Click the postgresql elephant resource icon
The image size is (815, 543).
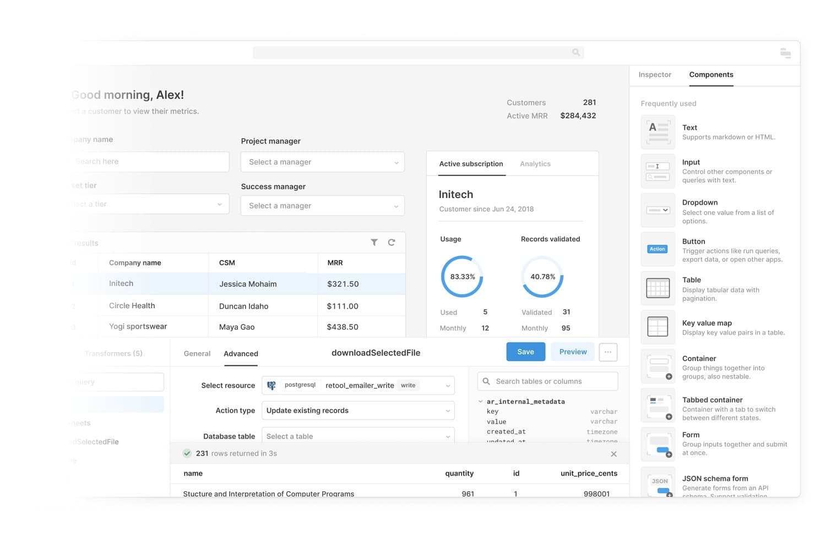click(271, 386)
